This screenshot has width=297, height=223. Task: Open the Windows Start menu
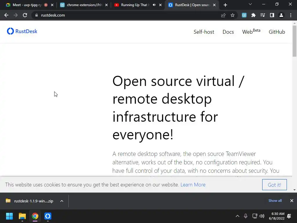[9, 216]
